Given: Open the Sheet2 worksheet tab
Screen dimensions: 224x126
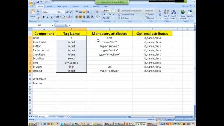Looking at the screenshot, I should pyautogui.click(x=51, y=117).
